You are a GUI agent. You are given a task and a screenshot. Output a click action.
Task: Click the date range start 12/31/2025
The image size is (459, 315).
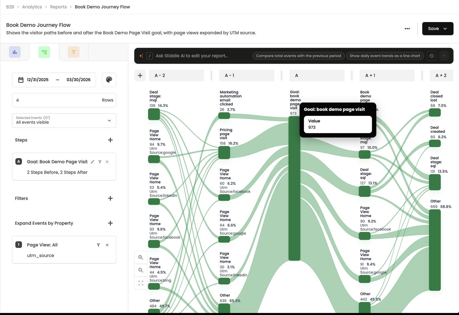point(38,80)
